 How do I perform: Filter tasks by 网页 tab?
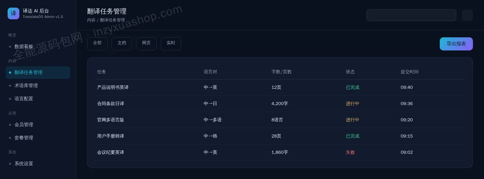pyautogui.click(x=146, y=44)
